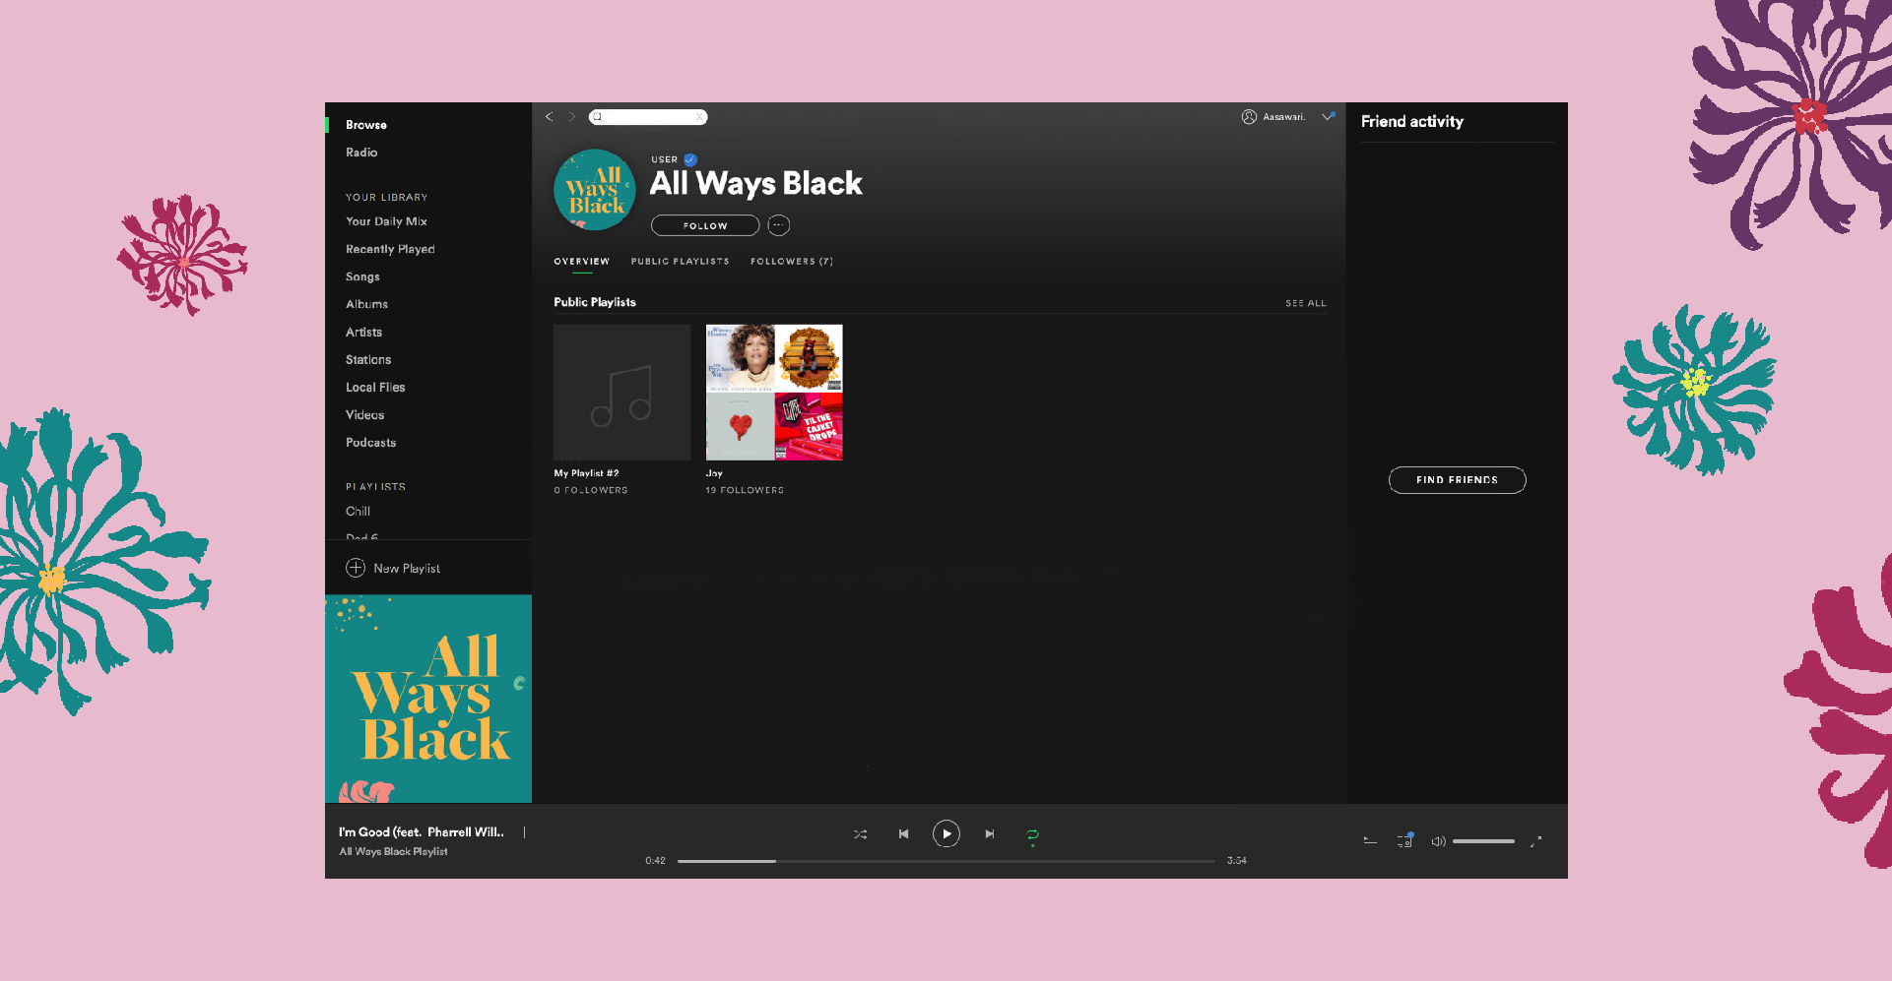Open the three-dot more options menu
1892x981 pixels.
click(x=779, y=225)
